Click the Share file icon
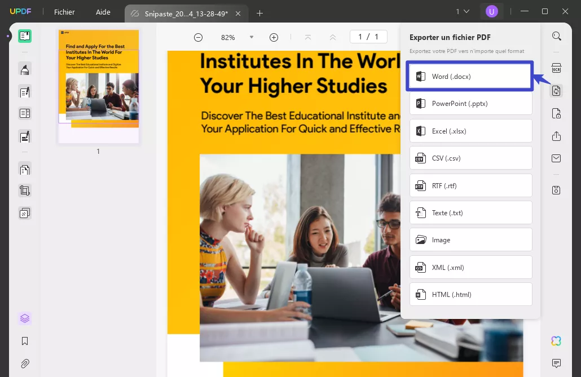This screenshot has height=377, width=581. point(556,136)
